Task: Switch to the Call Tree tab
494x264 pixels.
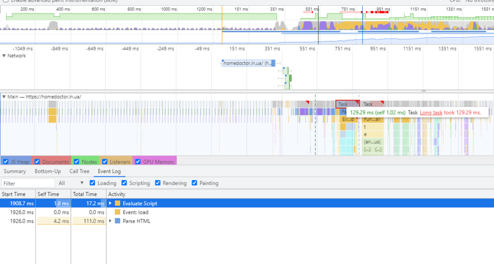Action: [80, 171]
